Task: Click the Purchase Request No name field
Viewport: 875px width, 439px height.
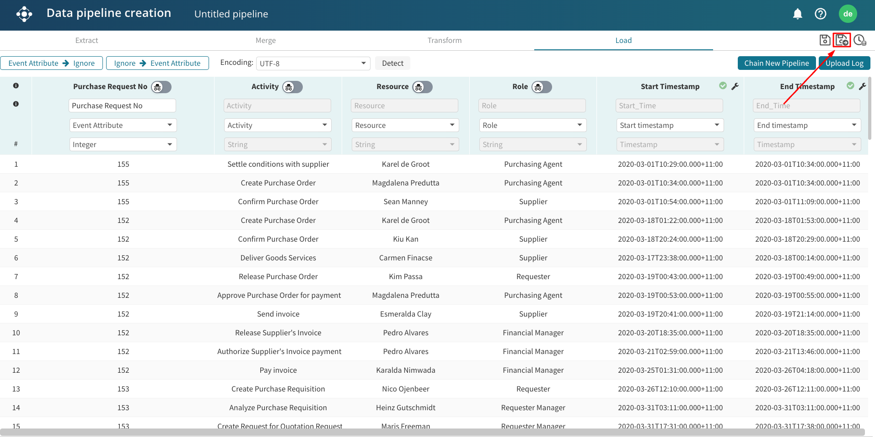Action: click(x=122, y=106)
